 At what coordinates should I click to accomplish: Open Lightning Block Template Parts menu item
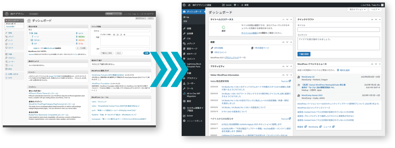click(x=194, y=65)
